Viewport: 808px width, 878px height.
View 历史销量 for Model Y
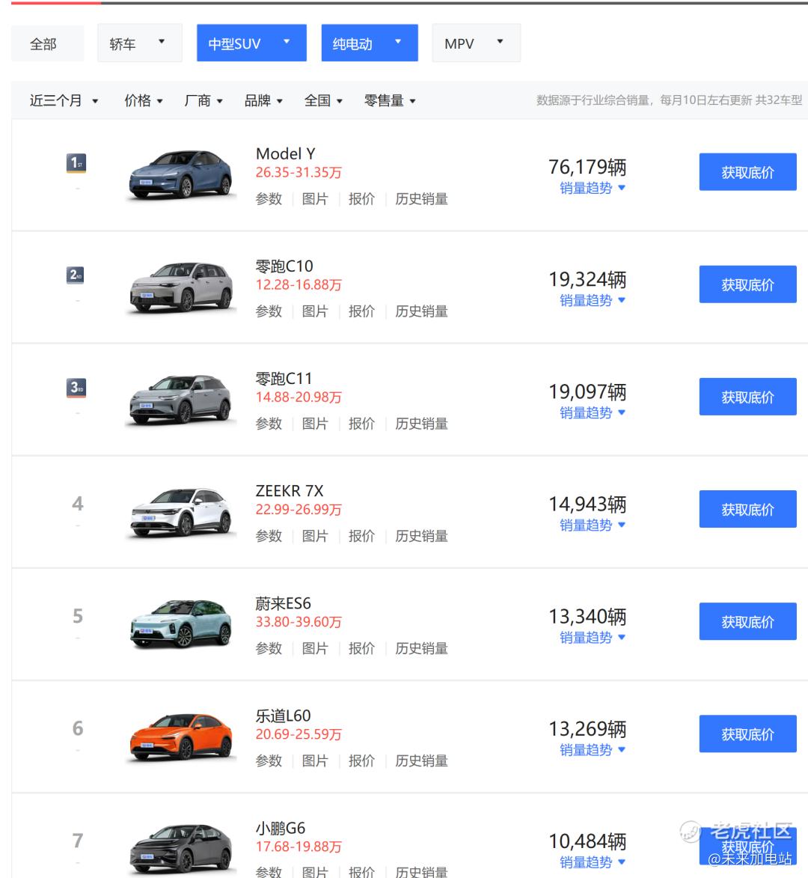pyautogui.click(x=421, y=199)
